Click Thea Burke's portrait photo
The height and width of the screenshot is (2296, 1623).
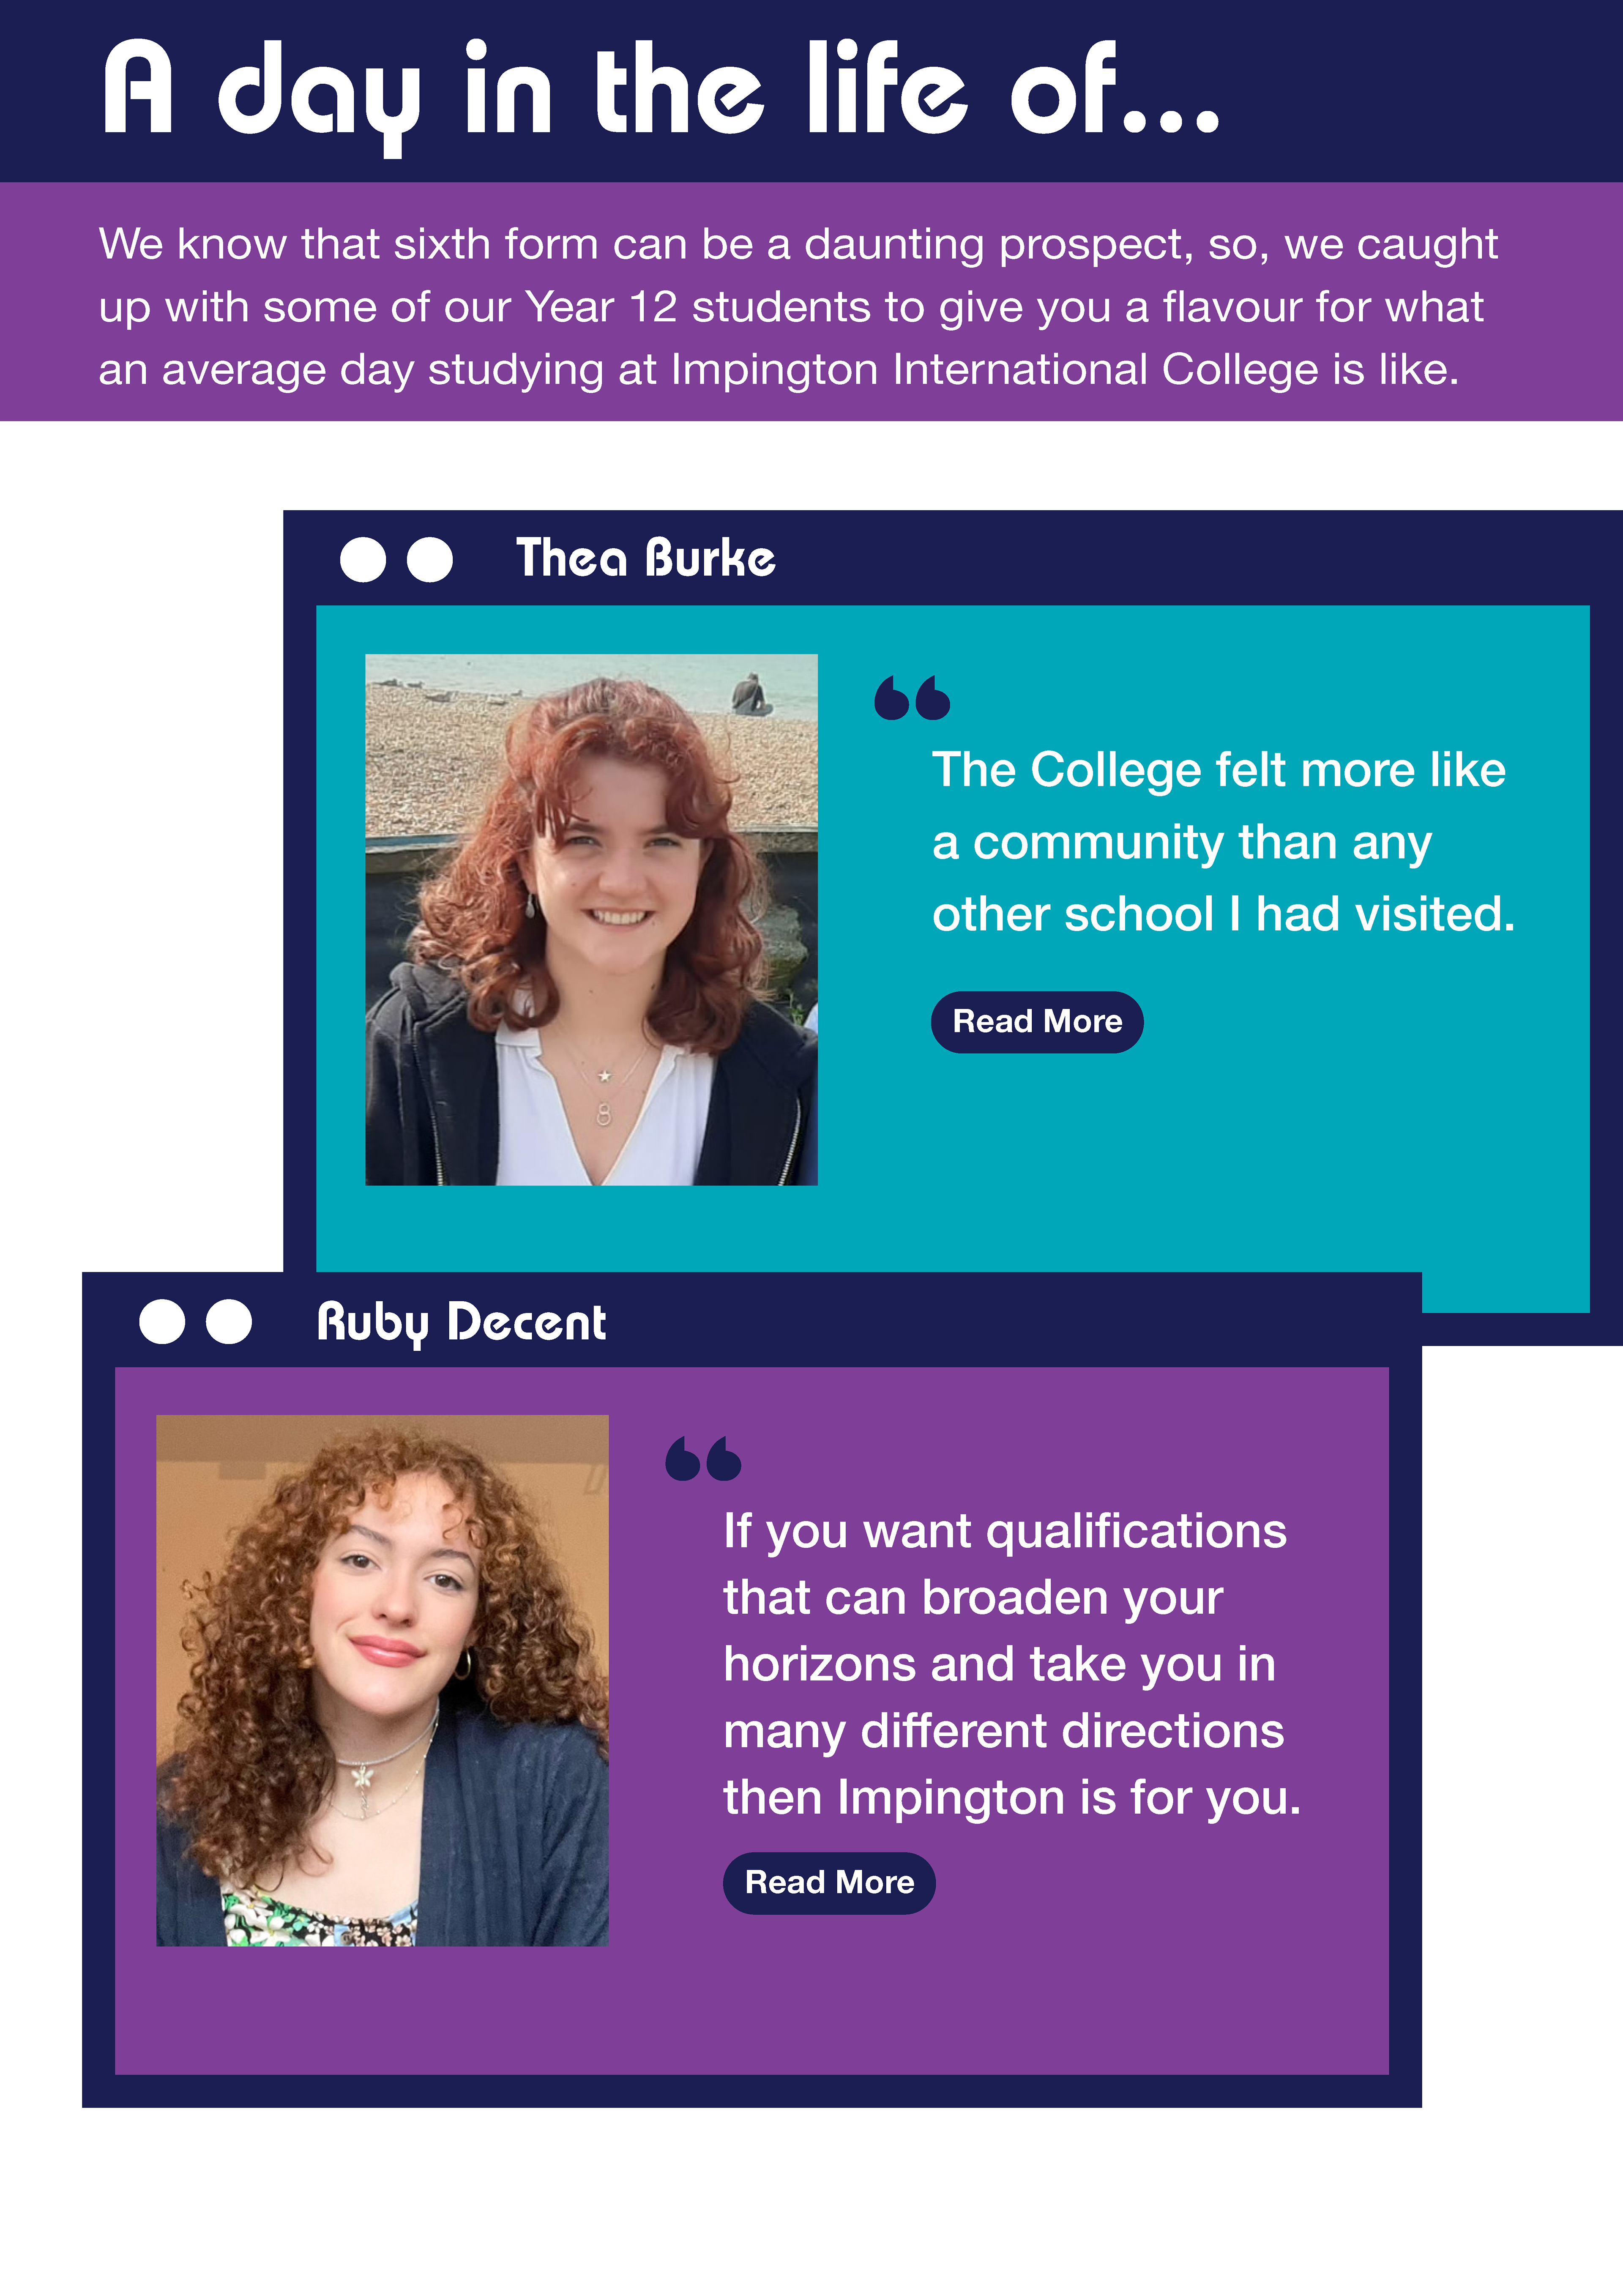pyautogui.click(x=591, y=920)
